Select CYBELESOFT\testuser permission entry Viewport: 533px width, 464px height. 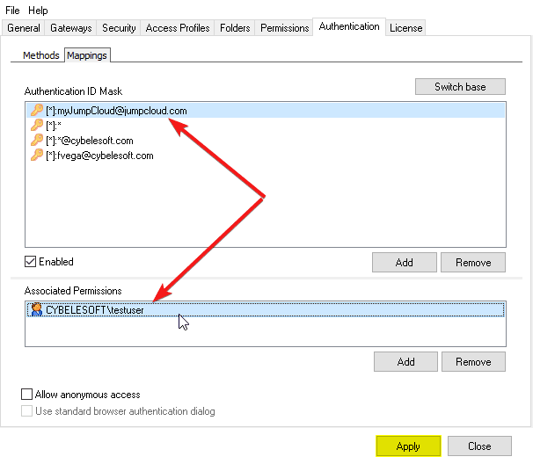(x=266, y=310)
